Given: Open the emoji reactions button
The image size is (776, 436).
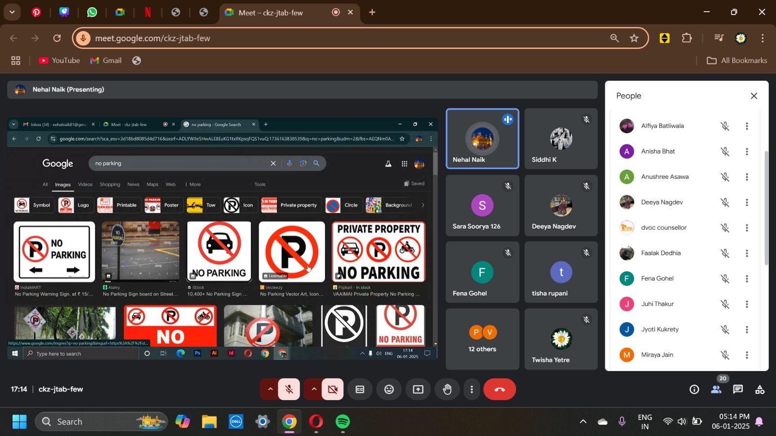Looking at the screenshot, I should tap(389, 389).
